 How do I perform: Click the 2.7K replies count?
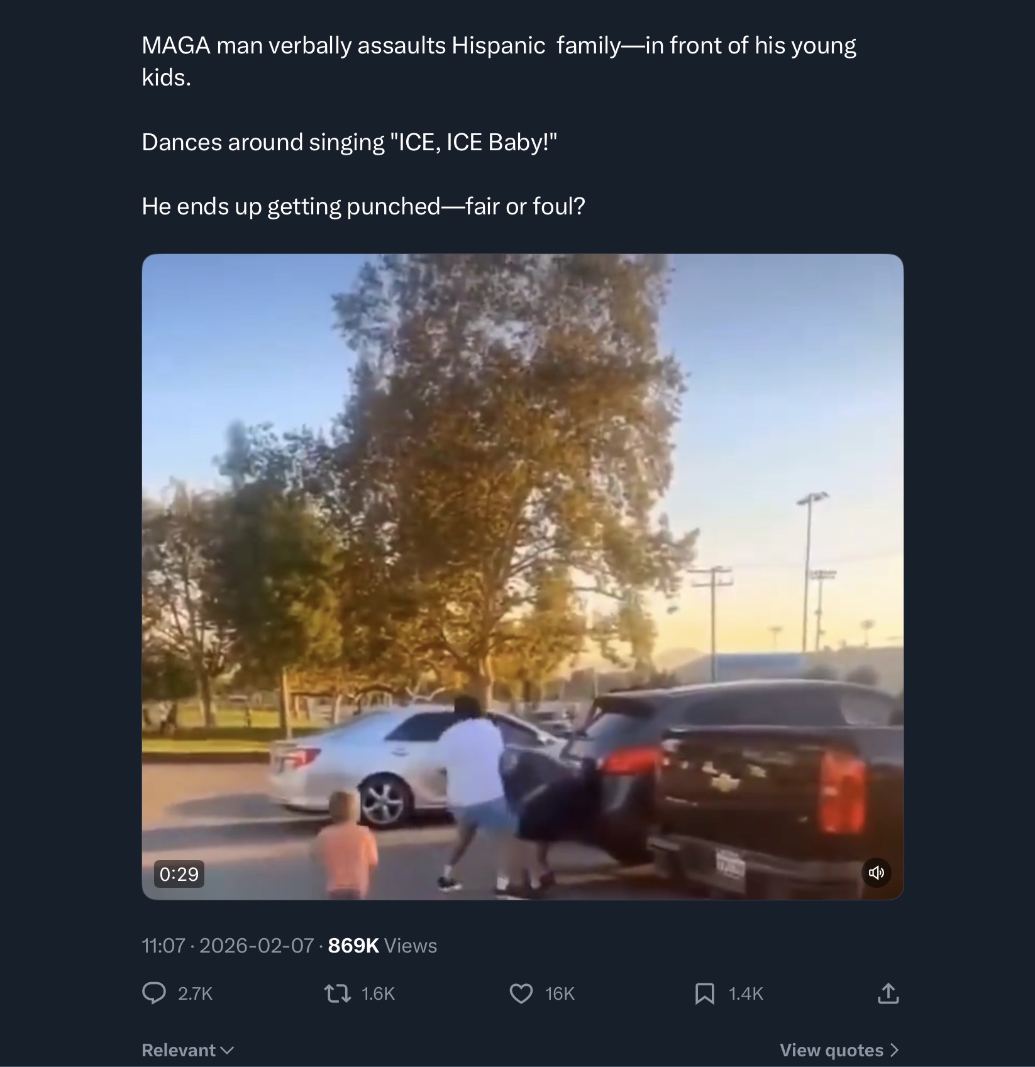[196, 993]
